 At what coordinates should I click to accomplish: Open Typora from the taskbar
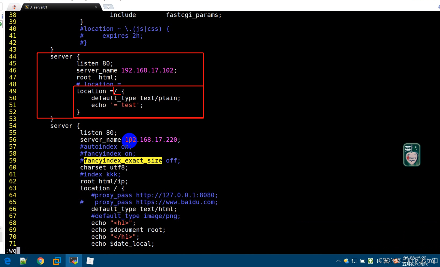pyautogui.click(x=90, y=261)
